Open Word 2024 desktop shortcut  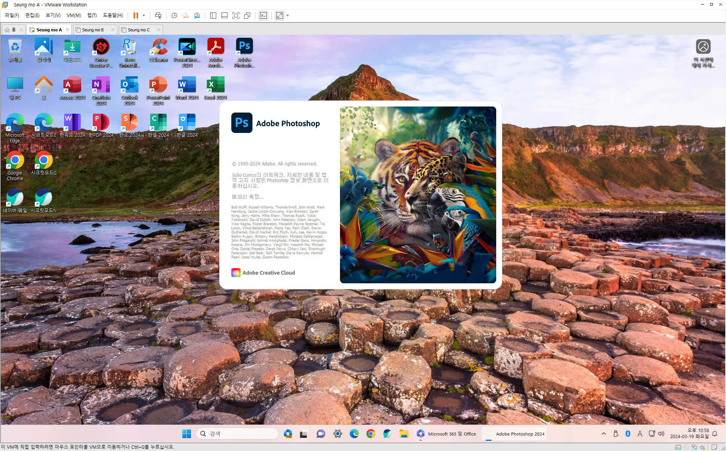187,88
